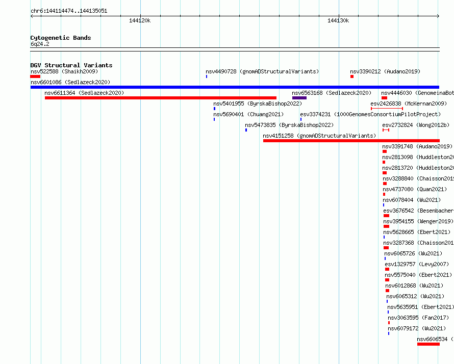The width and height of the screenshot is (454, 364).
Task: Select the nsv3390212 (Audano2019) label
Action: pyautogui.click(x=385, y=71)
